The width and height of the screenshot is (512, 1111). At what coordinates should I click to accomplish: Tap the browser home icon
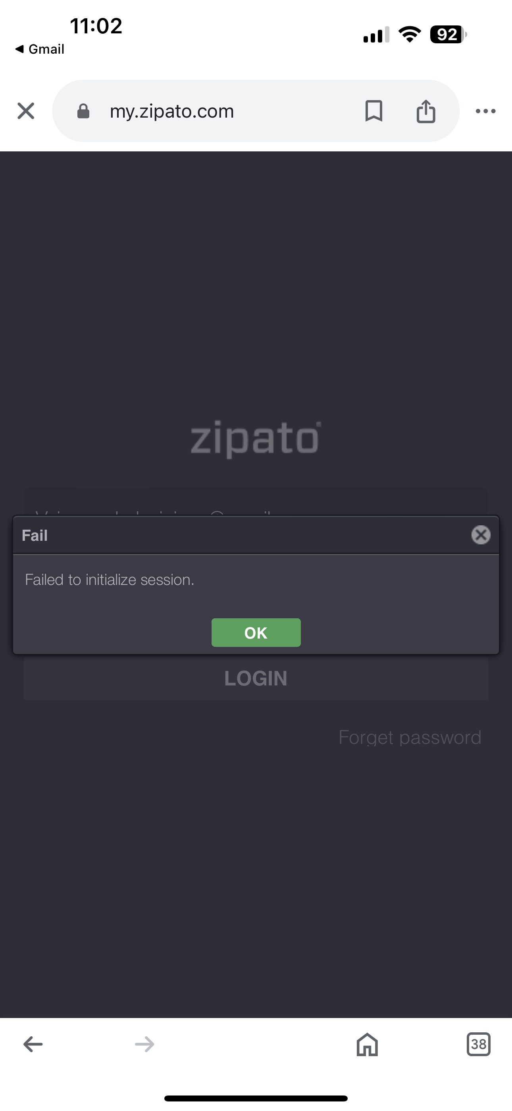click(x=367, y=1044)
